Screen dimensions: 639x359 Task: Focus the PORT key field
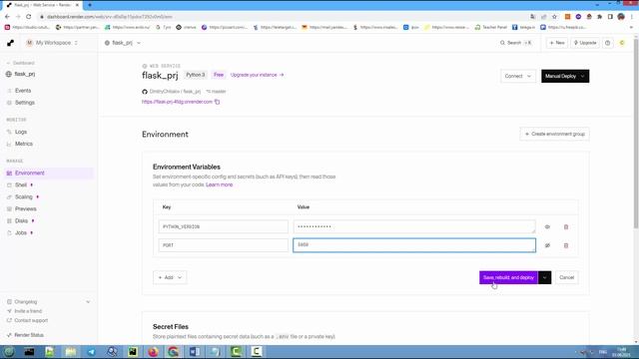[x=224, y=245]
